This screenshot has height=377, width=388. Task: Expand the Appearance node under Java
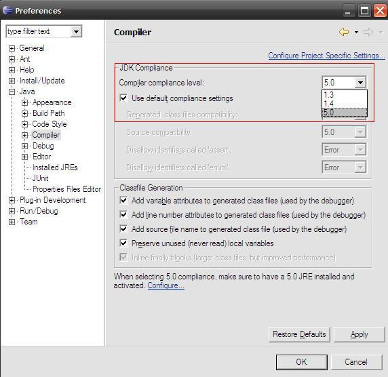click(x=24, y=102)
